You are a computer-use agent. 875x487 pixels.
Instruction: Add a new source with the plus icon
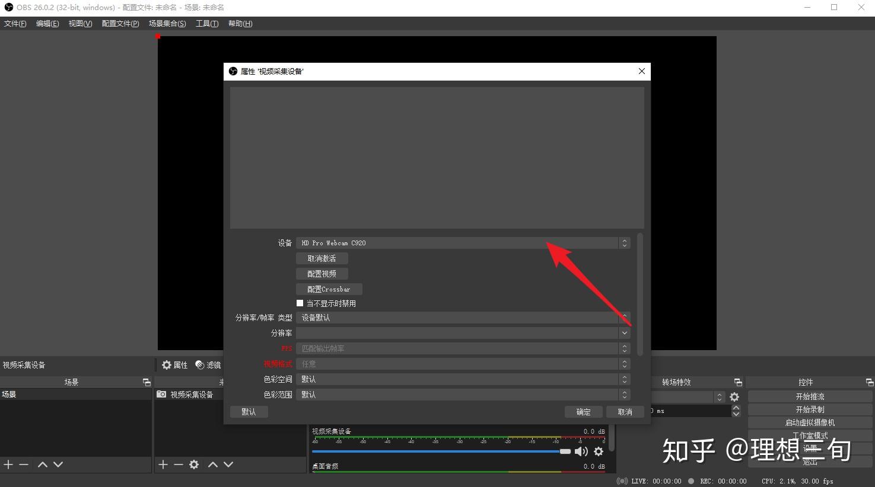click(163, 464)
